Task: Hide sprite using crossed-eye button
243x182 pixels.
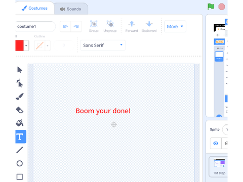Action: [225, 143]
